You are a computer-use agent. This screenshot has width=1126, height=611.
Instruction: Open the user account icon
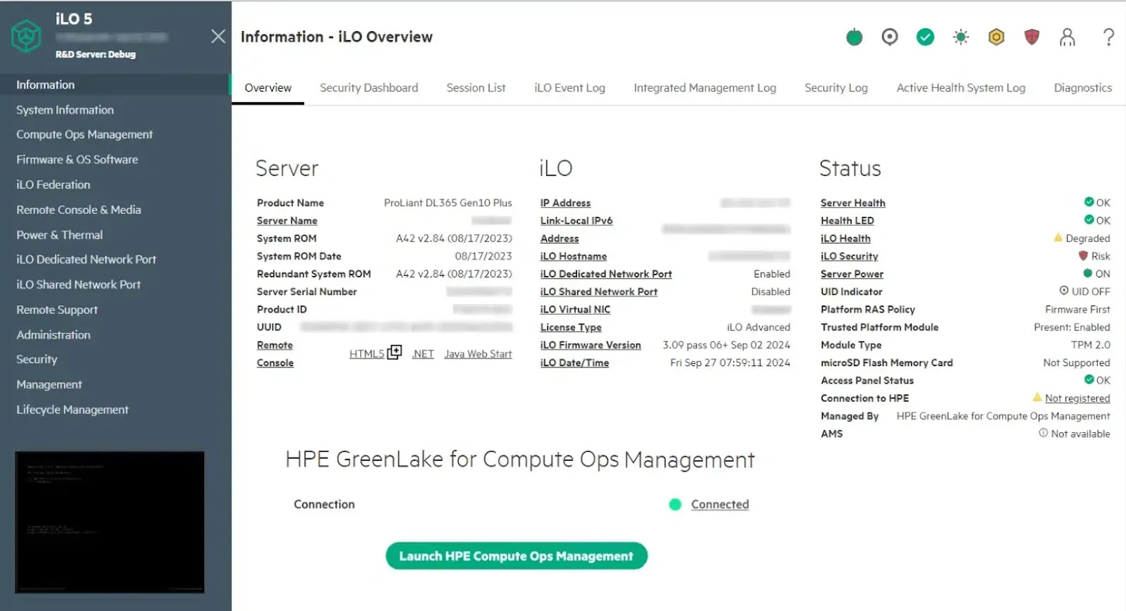click(1068, 37)
